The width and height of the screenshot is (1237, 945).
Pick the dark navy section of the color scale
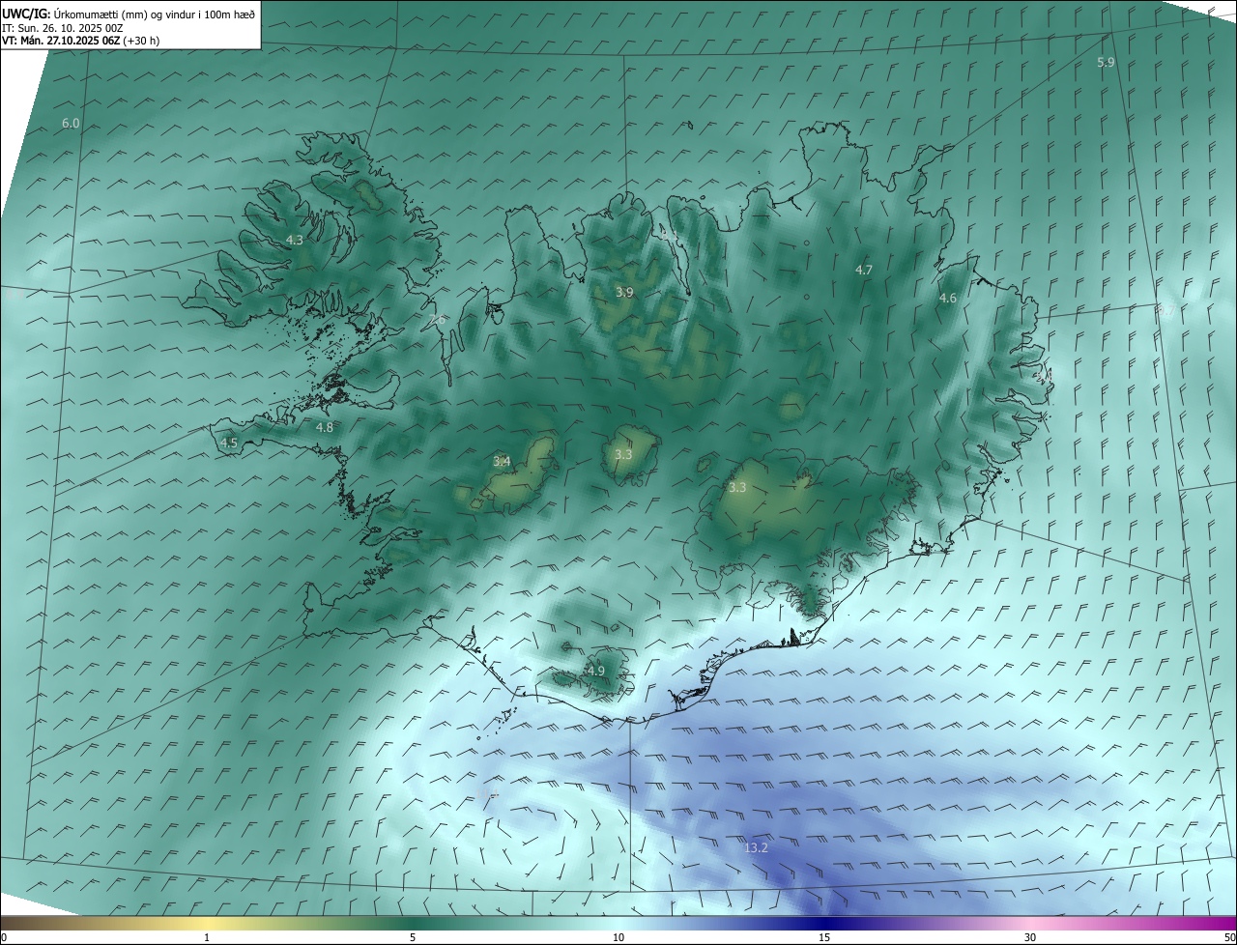pos(824,924)
